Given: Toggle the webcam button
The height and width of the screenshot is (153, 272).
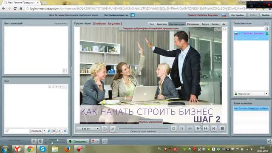Looking at the screenshot, I should [x=40, y=141].
